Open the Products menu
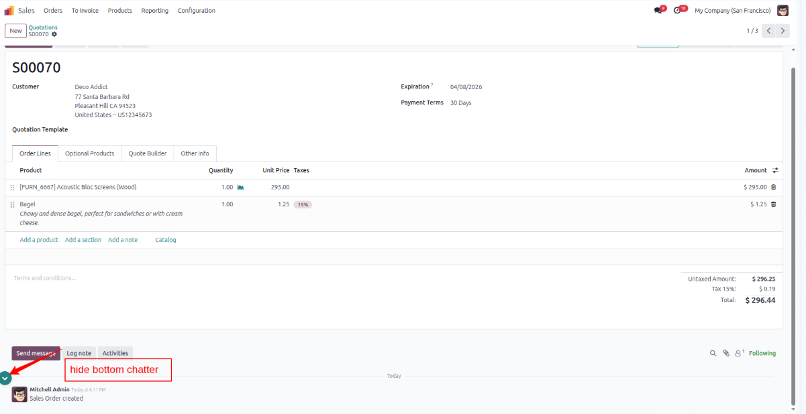The height and width of the screenshot is (414, 806). [x=120, y=11]
